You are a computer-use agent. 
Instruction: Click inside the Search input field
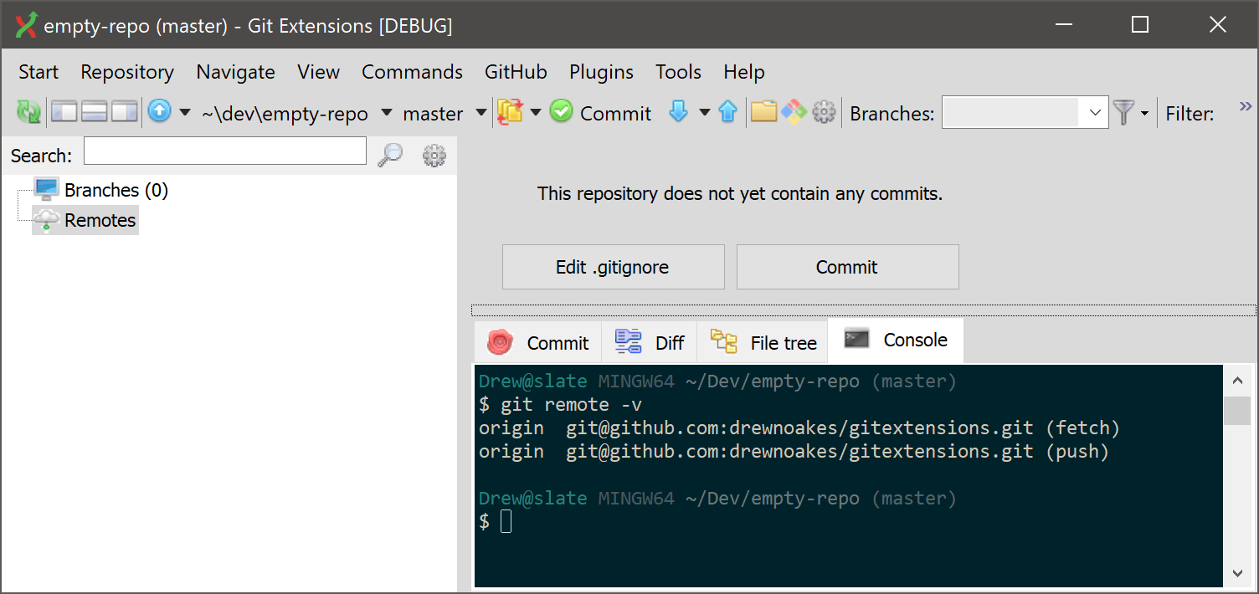(224, 151)
